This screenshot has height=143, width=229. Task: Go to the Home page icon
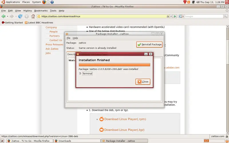point(33,16)
